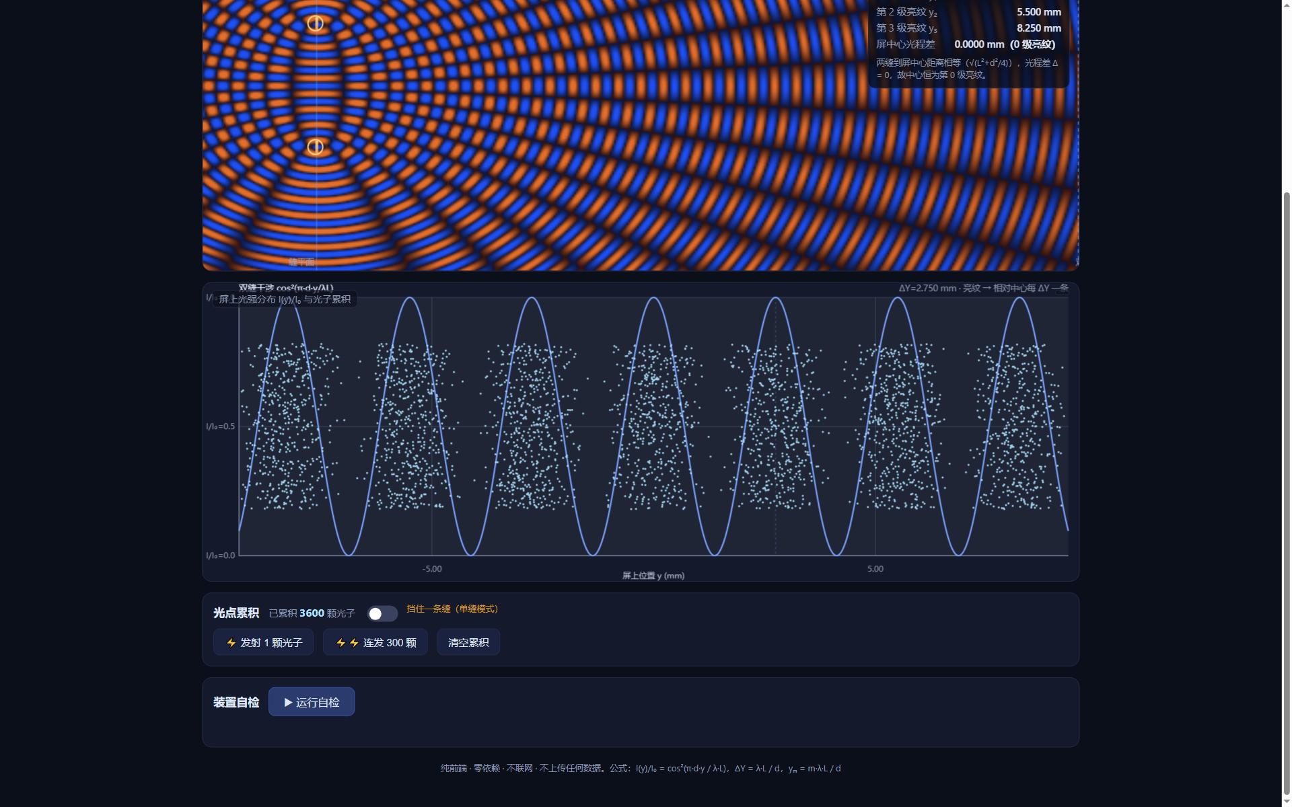
Task: Click the 装置自检 section heading
Action: click(236, 702)
